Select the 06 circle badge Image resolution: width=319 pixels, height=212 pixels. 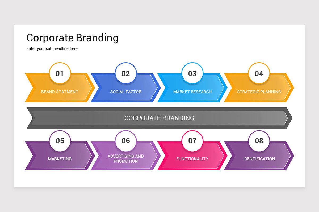(x=126, y=141)
